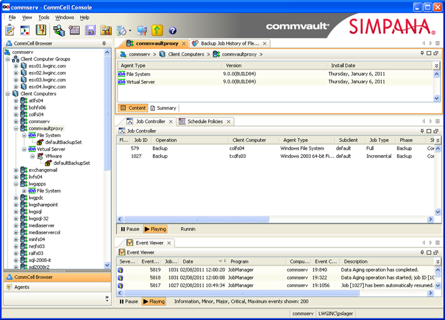Screen dimensions: 445x320
Task: Expand the esx01.lwginc.com group node
Action: coord(16,66)
